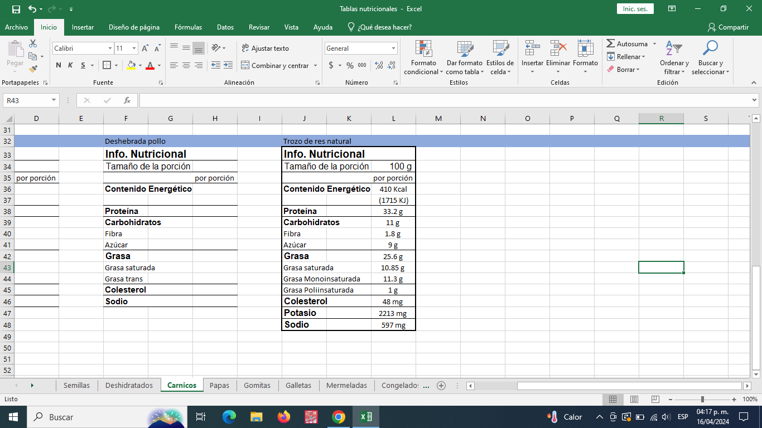This screenshot has height=428, width=762.
Task: Select the Papas sheet tab
Action: (220, 385)
